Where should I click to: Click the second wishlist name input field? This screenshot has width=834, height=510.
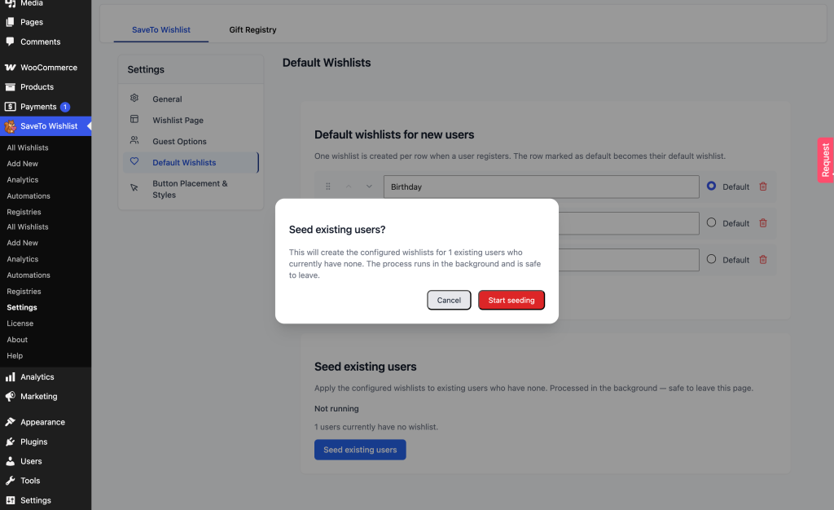[x=629, y=223]
